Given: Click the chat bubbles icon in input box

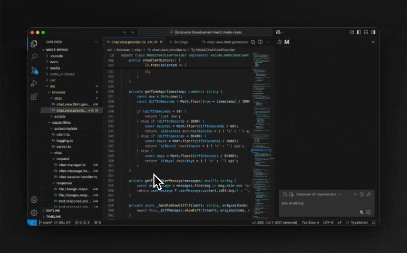Looking at the screenshot, I should coord(369,212).
